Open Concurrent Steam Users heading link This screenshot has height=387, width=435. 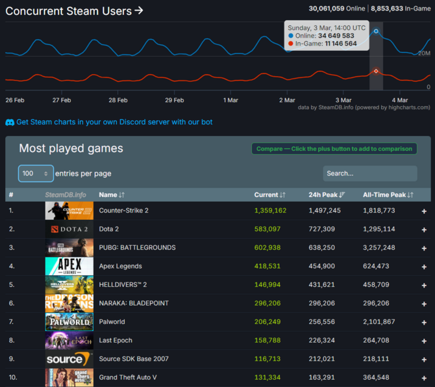pos(74,11)
